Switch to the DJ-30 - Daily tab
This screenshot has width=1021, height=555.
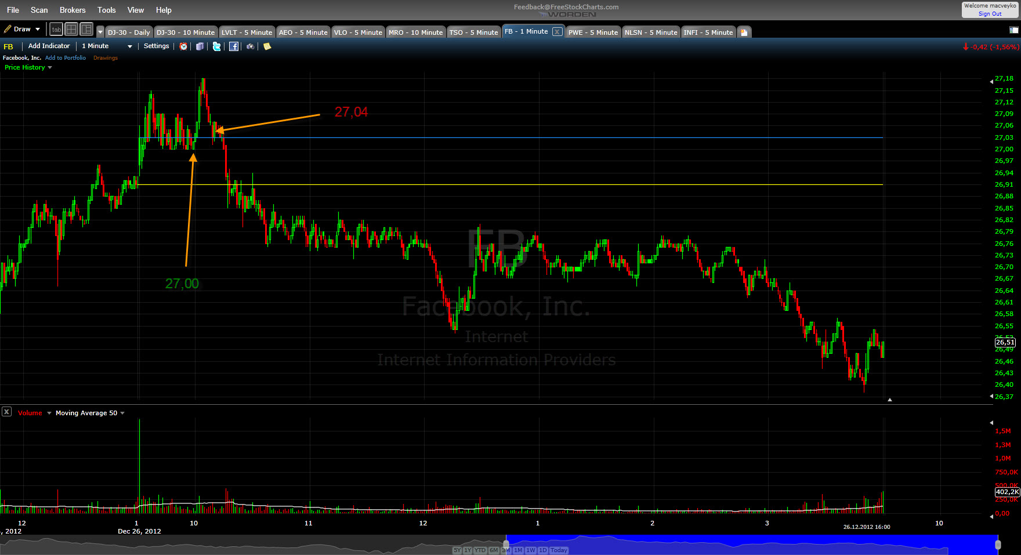(x=129, y=32)
